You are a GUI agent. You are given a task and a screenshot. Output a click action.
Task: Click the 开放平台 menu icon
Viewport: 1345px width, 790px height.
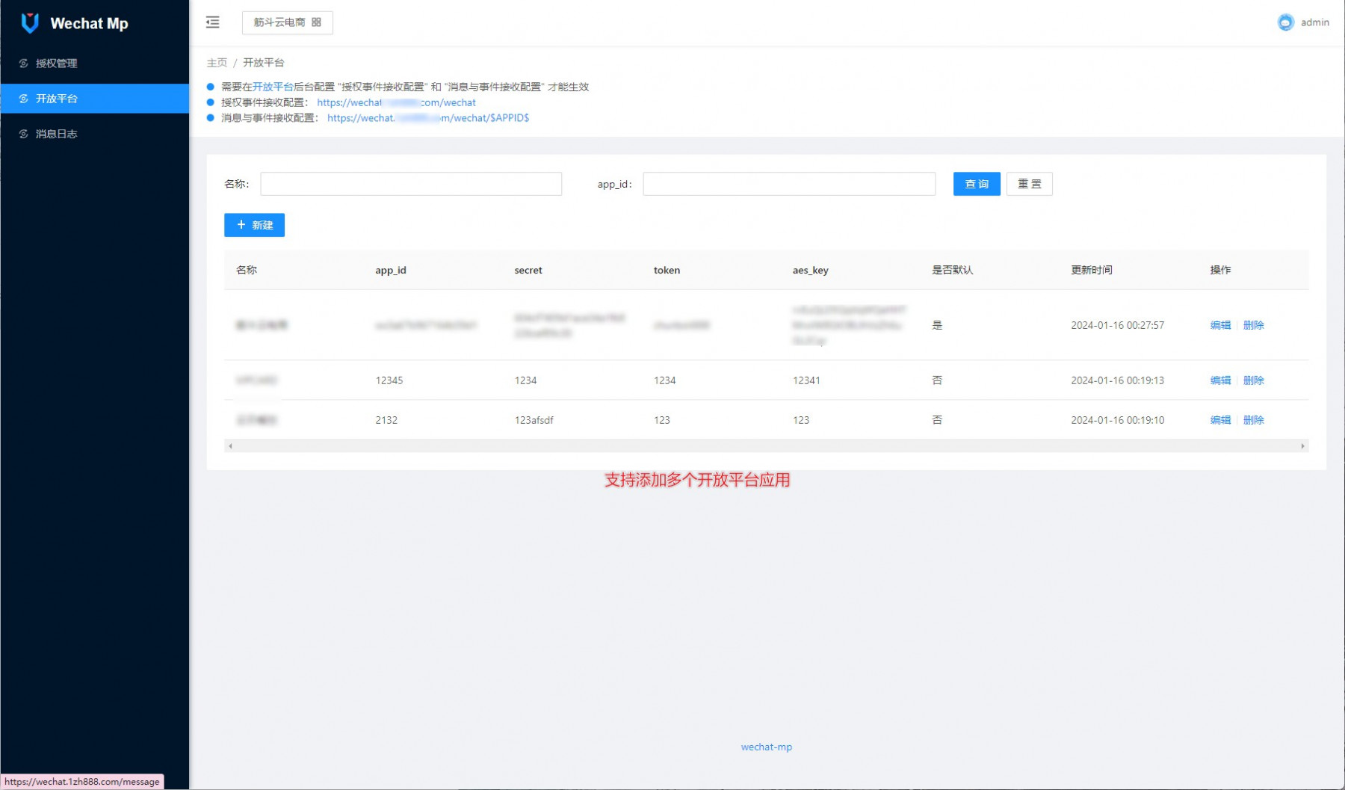[x=24, y=99]
